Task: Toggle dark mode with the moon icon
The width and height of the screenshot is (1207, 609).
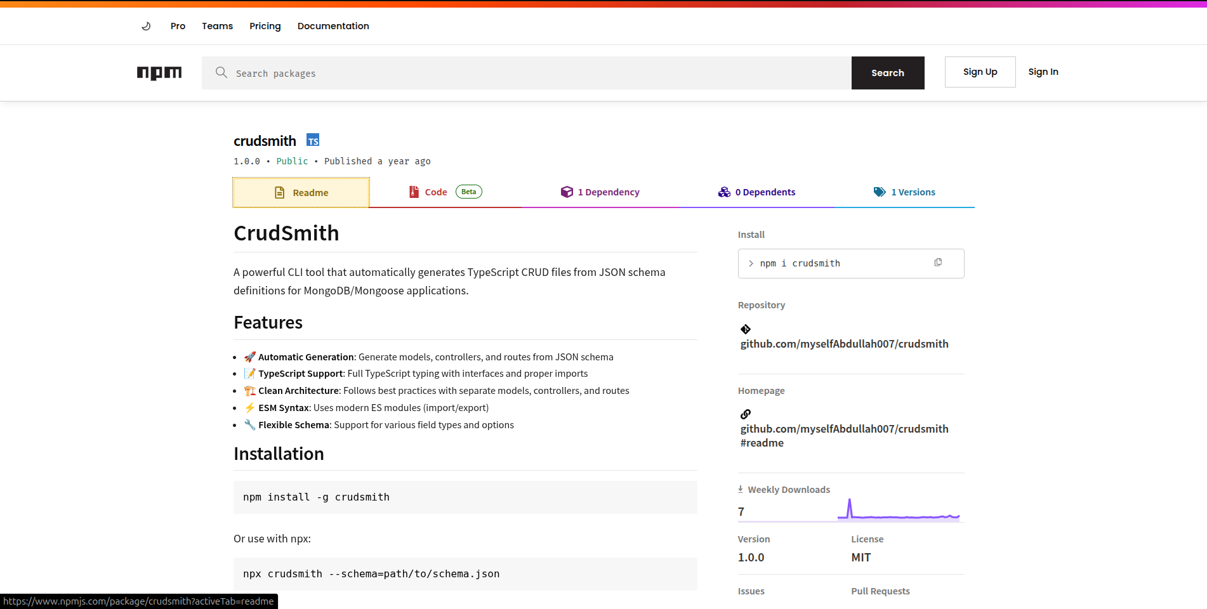Action: pos(146,26)
